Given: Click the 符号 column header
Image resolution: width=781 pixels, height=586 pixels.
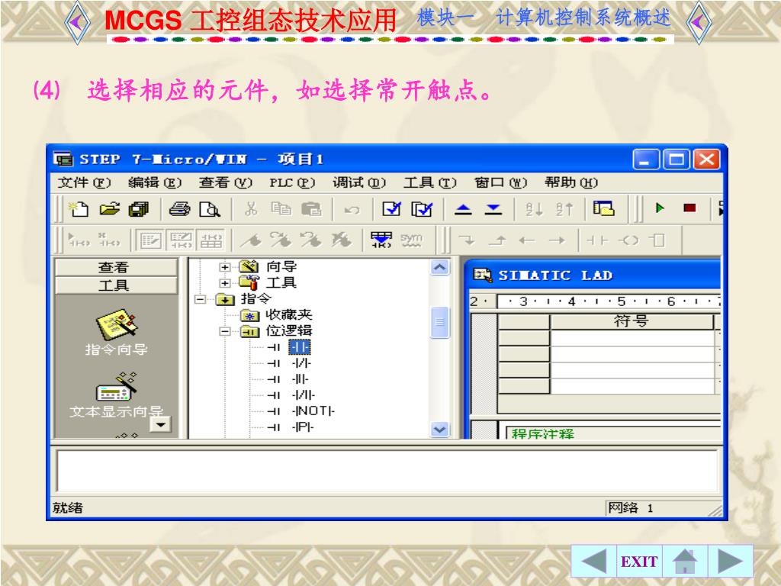Looking at the screenshot, I should click(x=632, y=321).
